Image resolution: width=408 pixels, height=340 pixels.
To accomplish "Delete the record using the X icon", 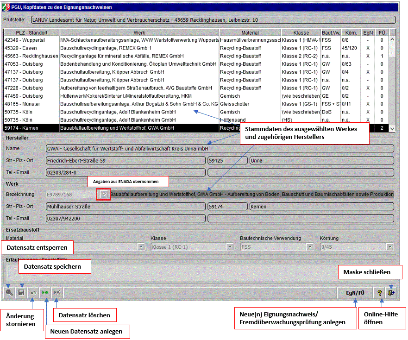I will click(x=57, y=293).
